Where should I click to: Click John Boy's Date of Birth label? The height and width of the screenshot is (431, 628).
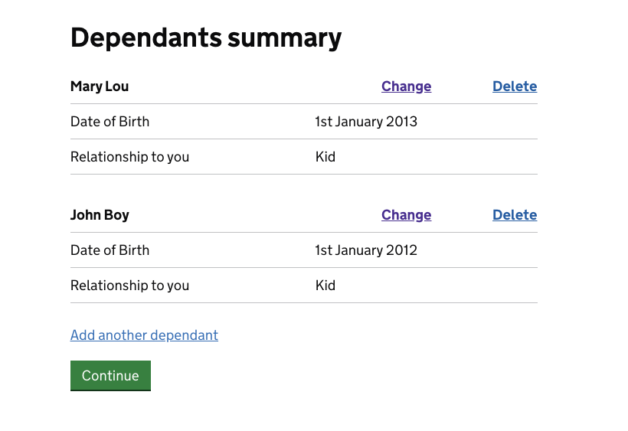click(110, 250)
